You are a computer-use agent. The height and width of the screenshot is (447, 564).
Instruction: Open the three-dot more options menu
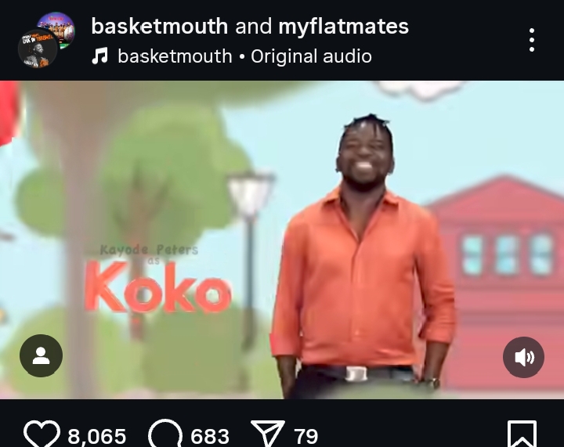click(x=532, y=40)
